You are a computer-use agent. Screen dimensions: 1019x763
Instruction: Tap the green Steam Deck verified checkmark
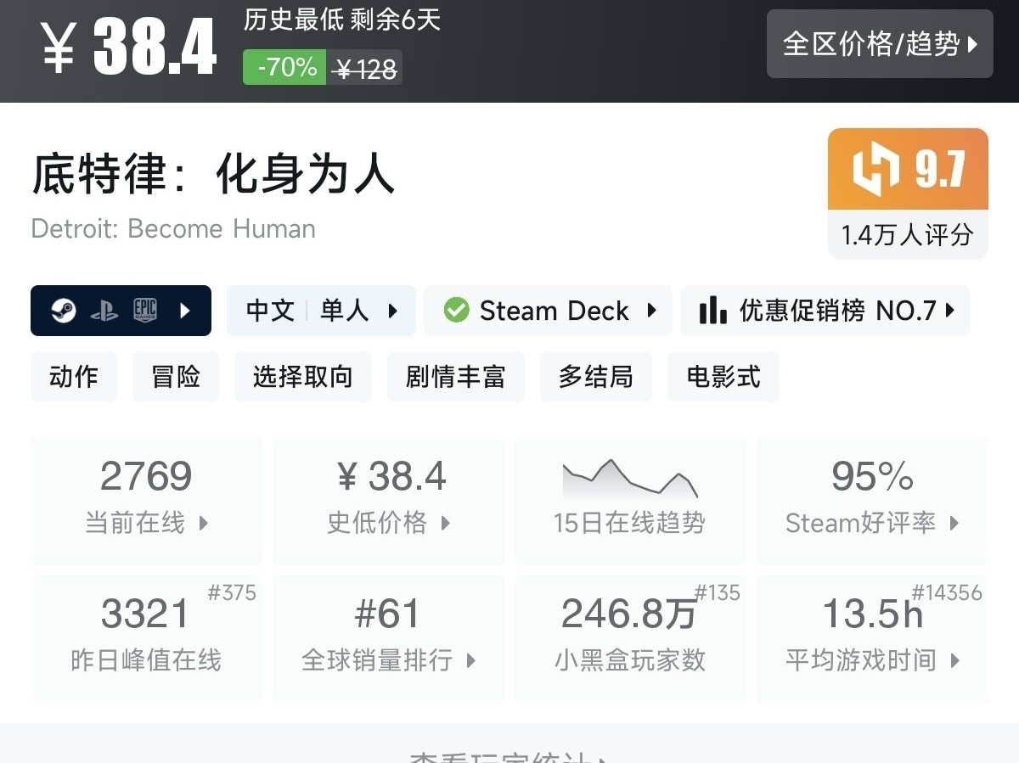[x=457, y=311]
